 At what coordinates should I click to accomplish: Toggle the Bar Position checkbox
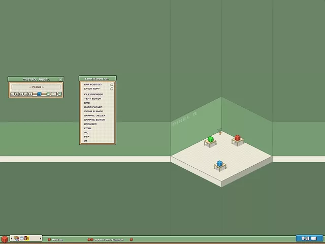click(x=112, y=84)
